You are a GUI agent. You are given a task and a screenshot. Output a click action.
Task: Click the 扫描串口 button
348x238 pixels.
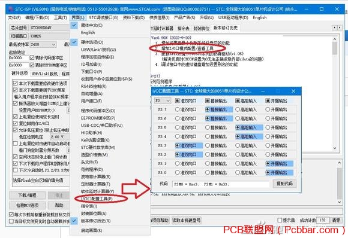click(x=19, y=36)
